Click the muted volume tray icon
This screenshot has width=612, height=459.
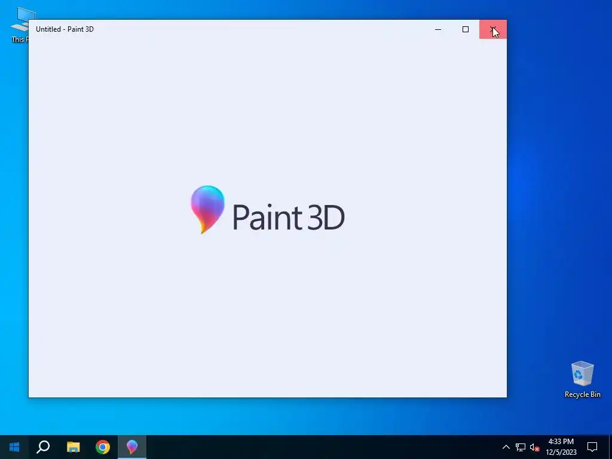pos(534,447)
